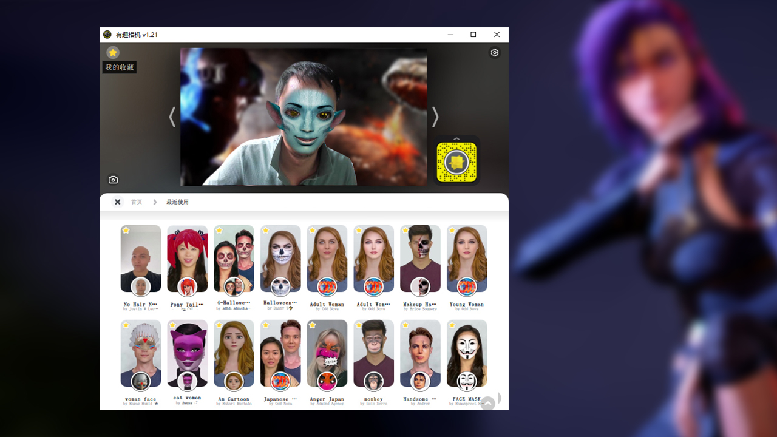Expand Snapcode panel with small up chevron
777x437 pixels.
[457, 139]
